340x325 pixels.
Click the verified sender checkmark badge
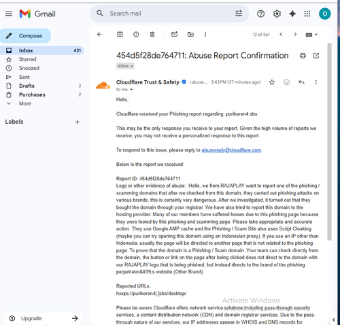pyautogui.click(x=184, y=82)
